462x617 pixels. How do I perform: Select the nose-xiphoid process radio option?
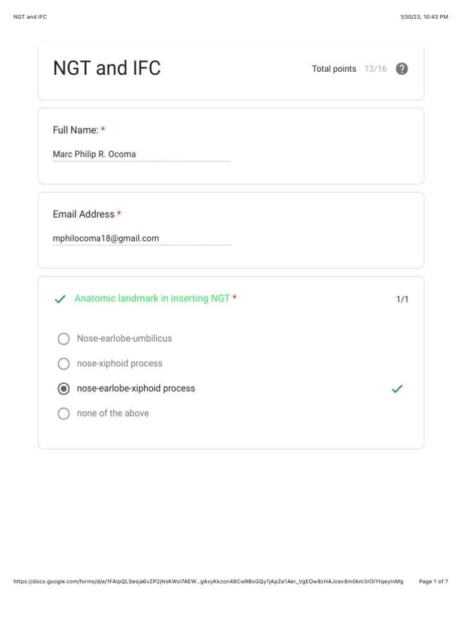[x=64, y=364]
